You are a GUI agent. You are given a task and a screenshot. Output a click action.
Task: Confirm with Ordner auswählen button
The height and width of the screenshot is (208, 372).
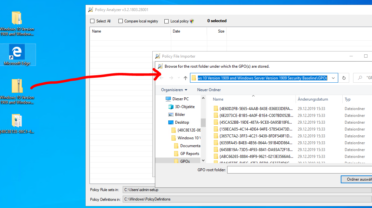click(356, 179)
